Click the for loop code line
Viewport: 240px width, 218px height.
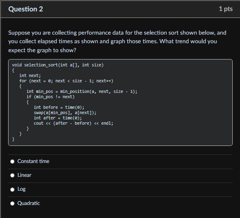tap(66, 81)
